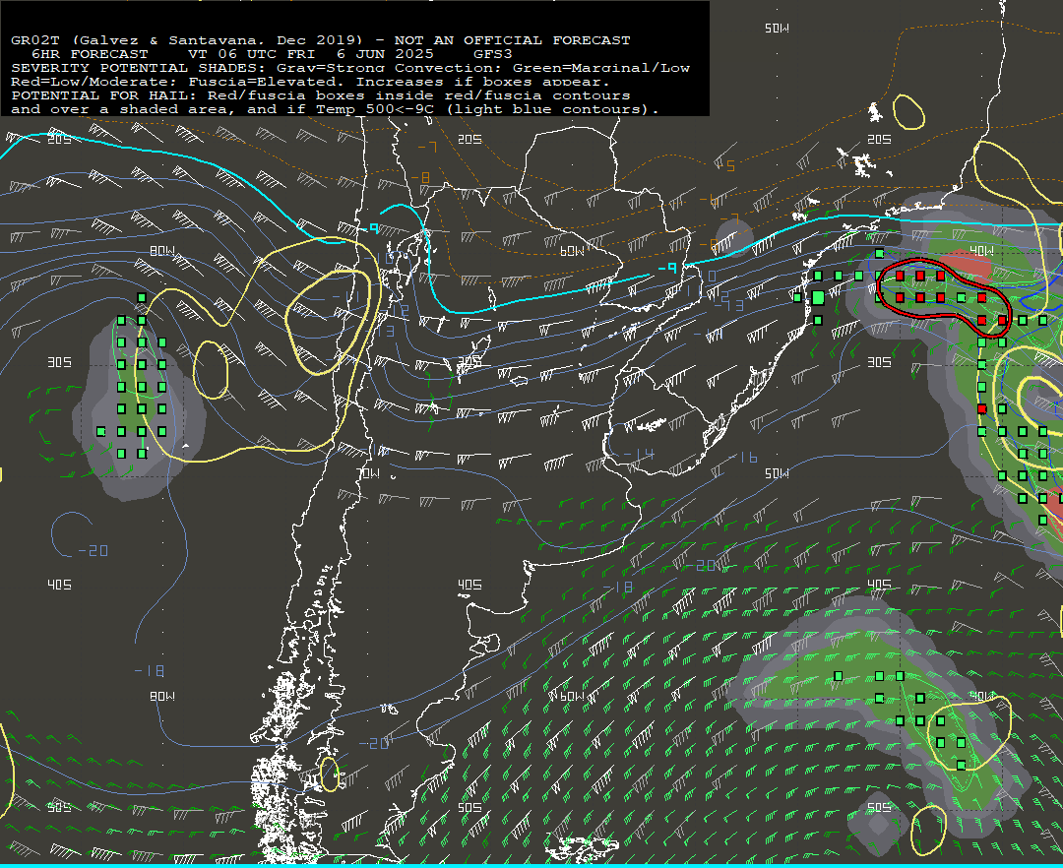Click the 70W longitude label
This screenshot has height=868, width=1063.
(x=369, y=473)
